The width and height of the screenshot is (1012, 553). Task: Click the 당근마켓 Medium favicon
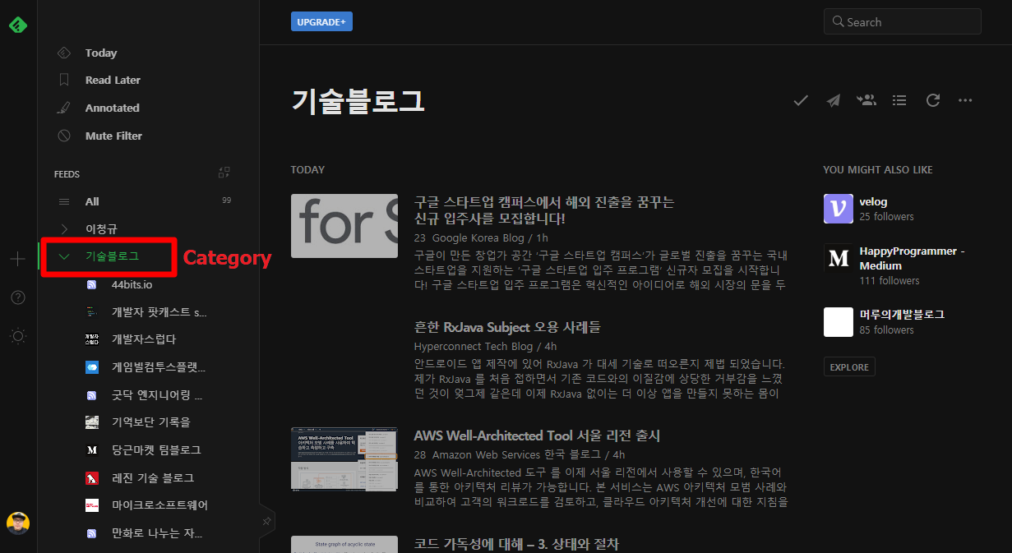click(x=92, y=450)
